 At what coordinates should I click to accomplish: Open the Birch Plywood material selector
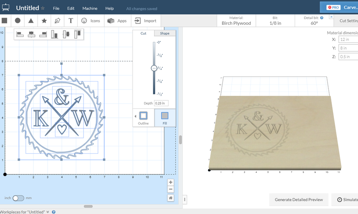coord(236,21)
